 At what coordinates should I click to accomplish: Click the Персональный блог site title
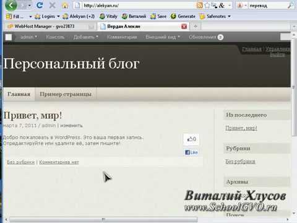(x=71, y=64)
